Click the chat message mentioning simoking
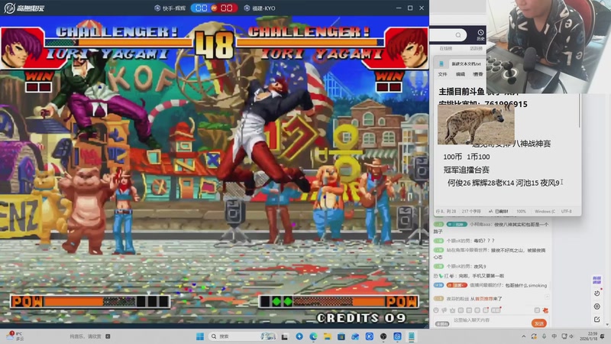Screen dimensions: 611x344 click(x=490, y=285)
